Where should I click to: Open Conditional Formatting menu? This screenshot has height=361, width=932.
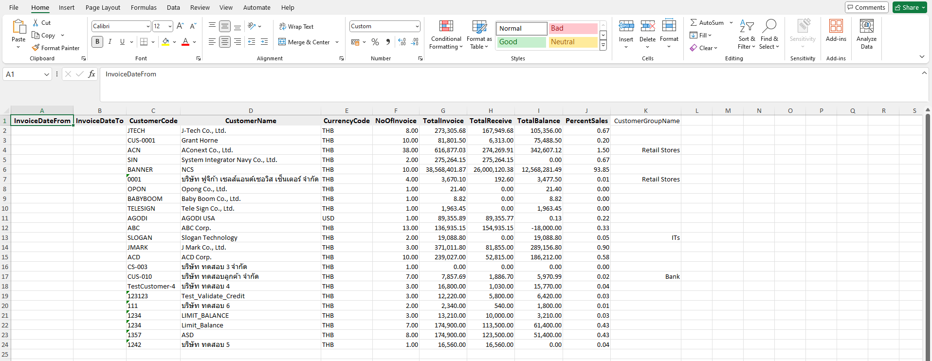[446, 35]
